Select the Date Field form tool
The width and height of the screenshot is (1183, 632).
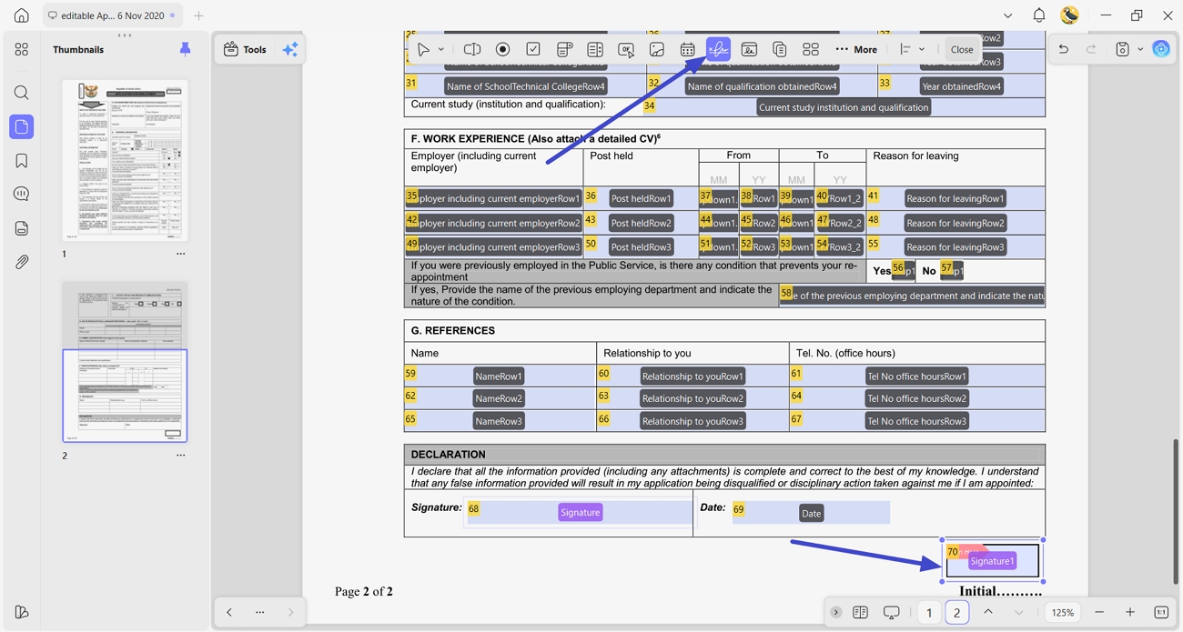687,49
